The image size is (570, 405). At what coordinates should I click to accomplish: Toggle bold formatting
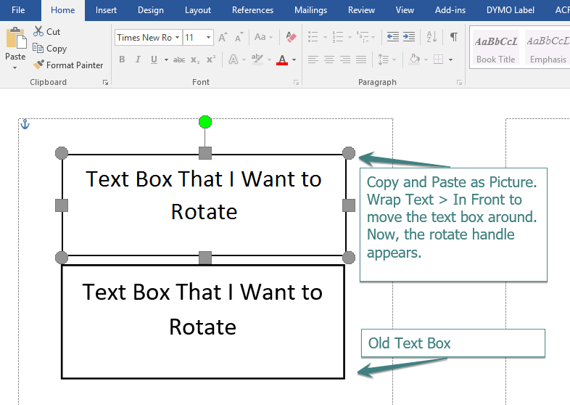click(122, 60)
